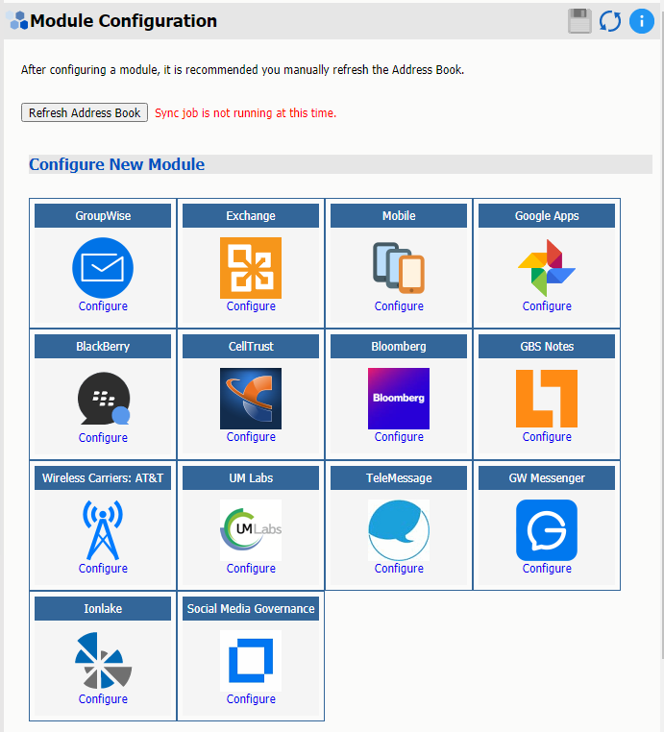Image resolution: width=664 pixels, height=732 pixels.
Task: Click the Ionlake module header
Action: pos(103,609)
